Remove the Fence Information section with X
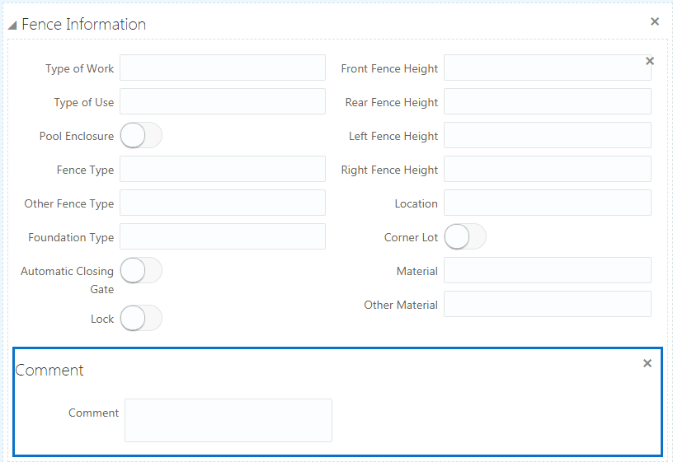 [x=655, y=21]
